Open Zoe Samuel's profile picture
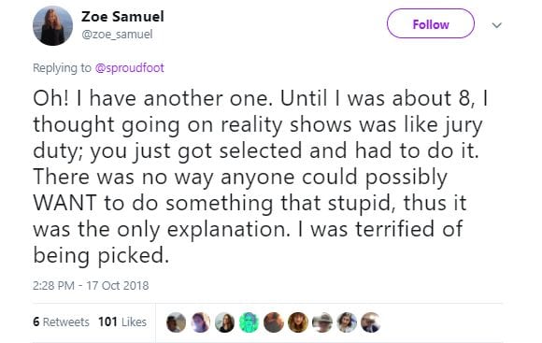 [52, 25]
